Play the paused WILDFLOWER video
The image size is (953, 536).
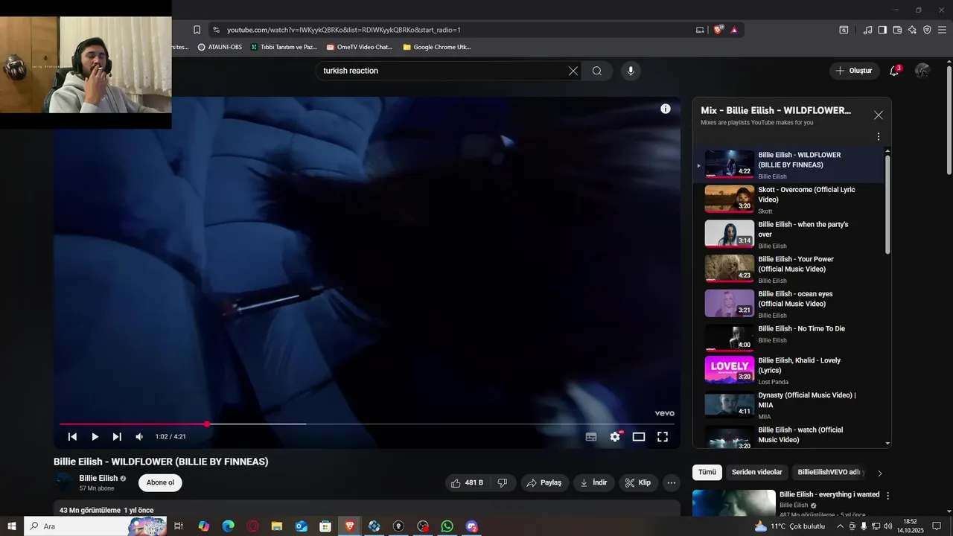[95, 437]
